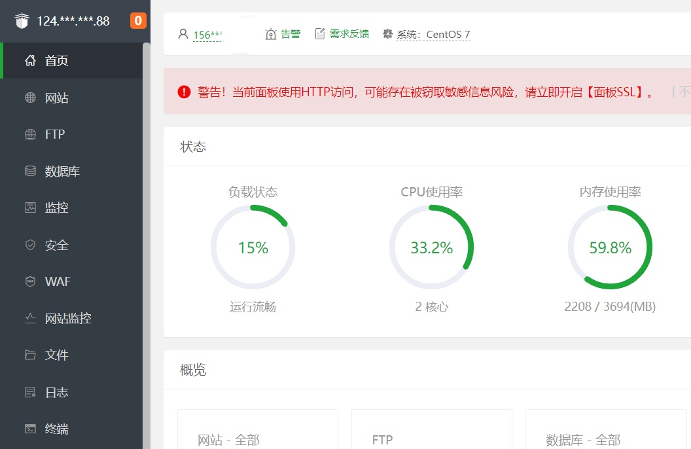Click the folder icon beside 文件
691x449 pixels.
point(30,355)
